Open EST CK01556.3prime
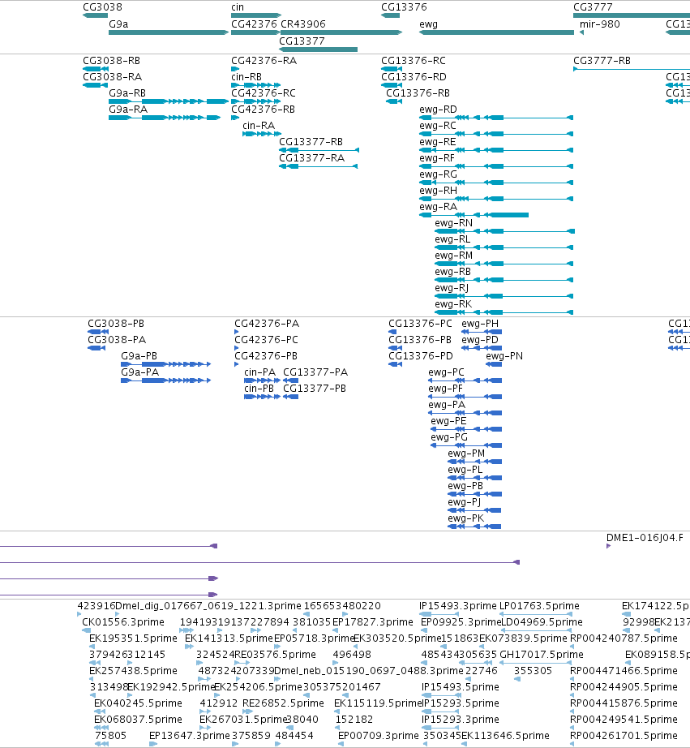The width and height of the screenshot is (690, 748). tap(123, 622)
